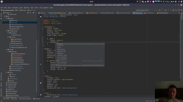Collapse the common folder
The width and height of the screenshot is (183, 102).
(8, 33)
